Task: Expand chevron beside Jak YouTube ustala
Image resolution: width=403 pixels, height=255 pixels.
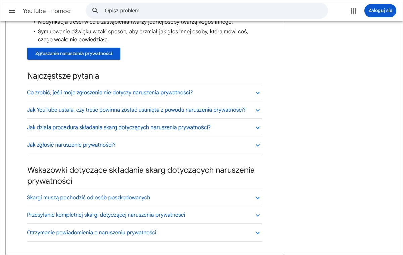Action: tap(258, 110)
